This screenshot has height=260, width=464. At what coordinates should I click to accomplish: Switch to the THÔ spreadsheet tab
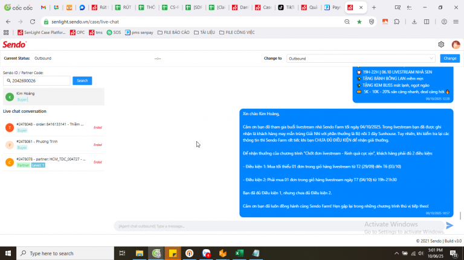tap(147, 7)
